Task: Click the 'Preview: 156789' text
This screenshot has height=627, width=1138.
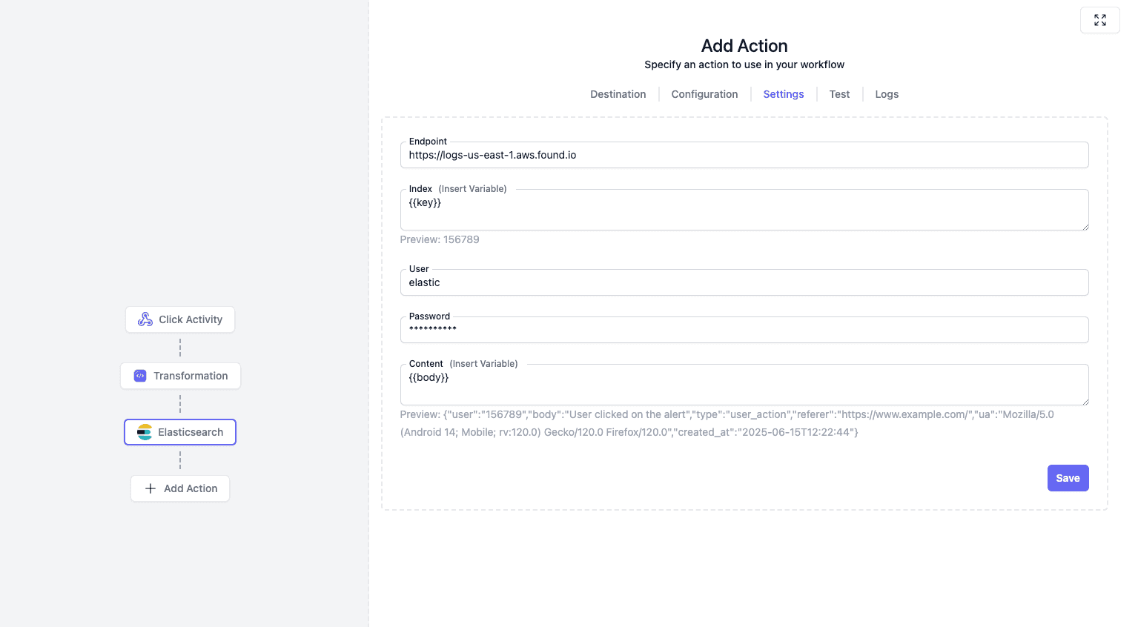Action: [x=440, y=239]
